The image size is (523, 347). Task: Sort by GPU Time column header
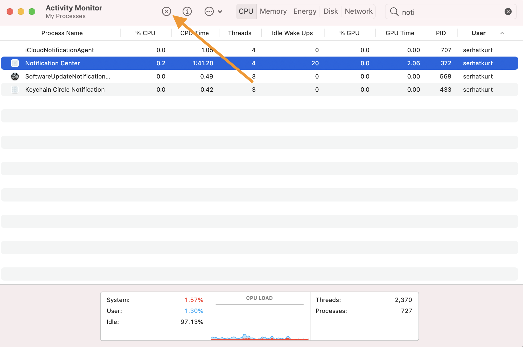pos(400,33)
